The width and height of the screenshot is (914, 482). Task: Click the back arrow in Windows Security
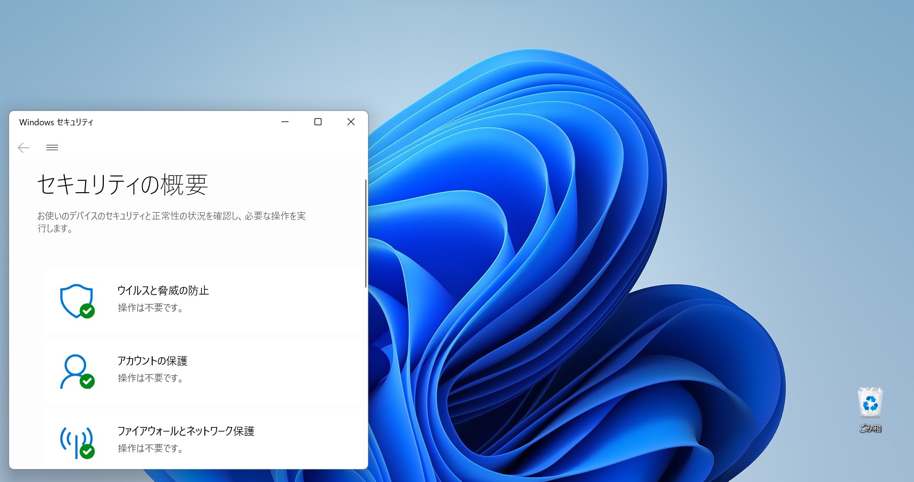pos(23,148)
